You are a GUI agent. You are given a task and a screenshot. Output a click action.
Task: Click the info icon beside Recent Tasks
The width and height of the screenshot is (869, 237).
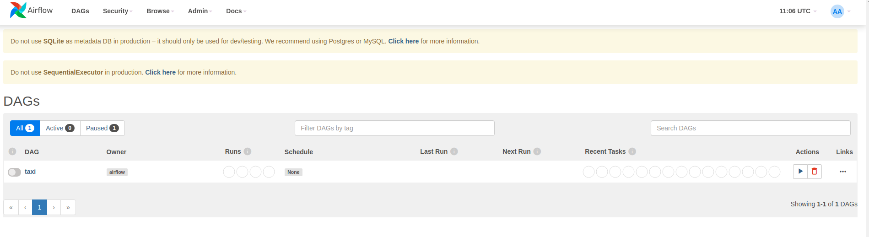click(x=632, y=151)
